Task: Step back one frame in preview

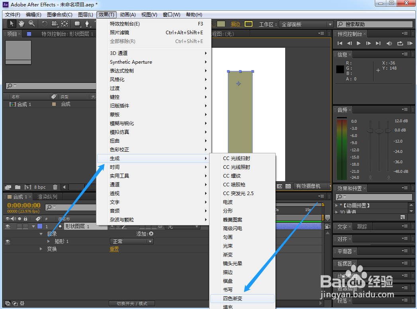Action: (349, 43)
